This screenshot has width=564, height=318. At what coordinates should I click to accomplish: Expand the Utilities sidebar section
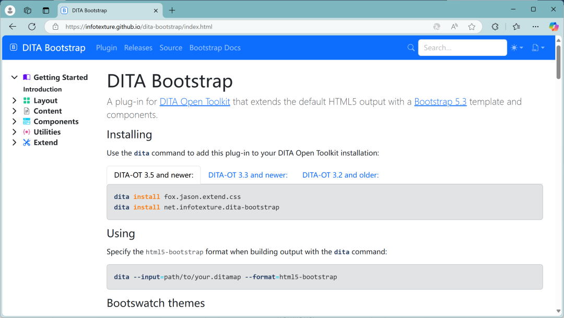click(x=14, y=132)
